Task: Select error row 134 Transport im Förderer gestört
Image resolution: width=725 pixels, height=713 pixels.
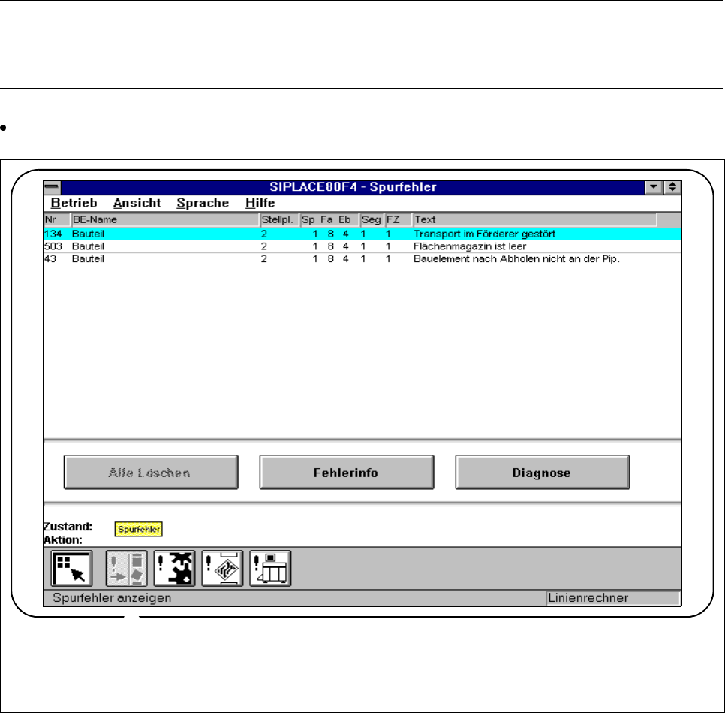Action: pyautogui.click(x=362, y=234)
